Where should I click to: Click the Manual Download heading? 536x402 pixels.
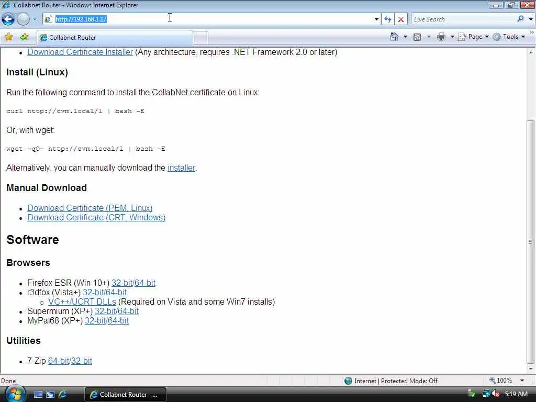pyautogui.click(x=47, y=188)
